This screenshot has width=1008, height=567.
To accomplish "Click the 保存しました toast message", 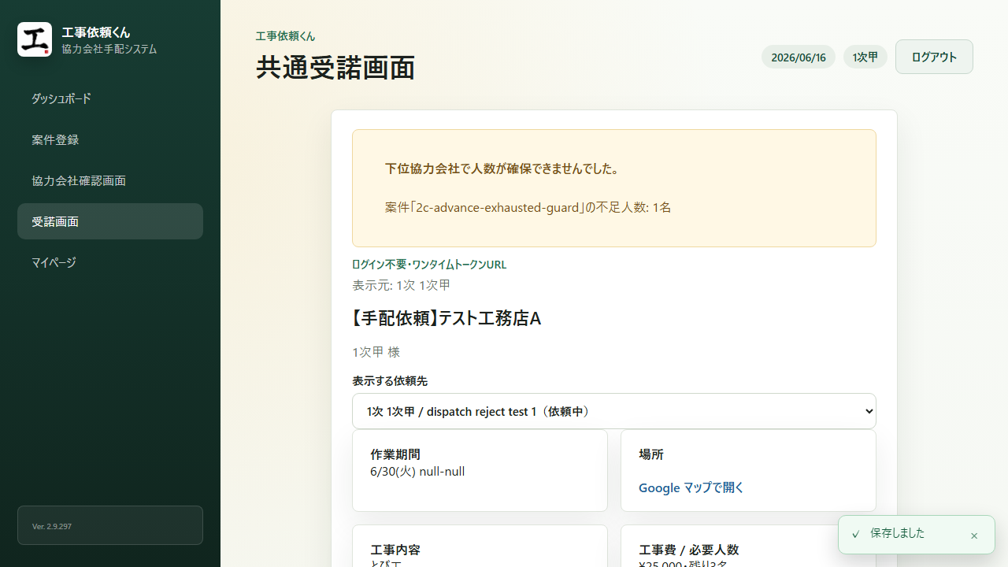I will [897, 533].
